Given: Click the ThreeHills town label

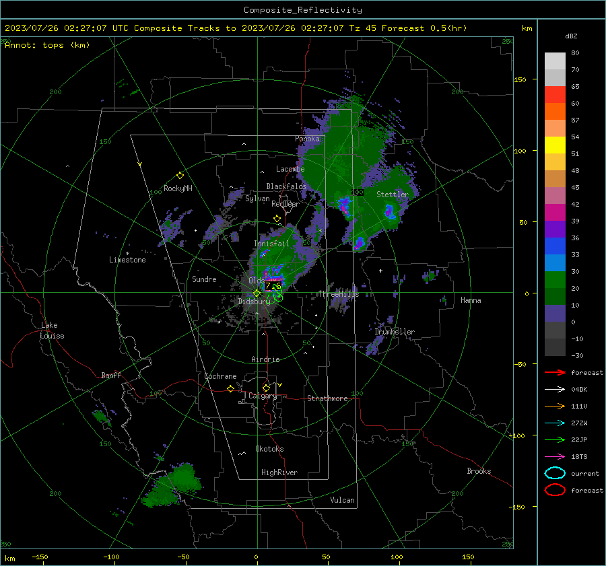Looking at the screenshot, I should pos(339,294).
